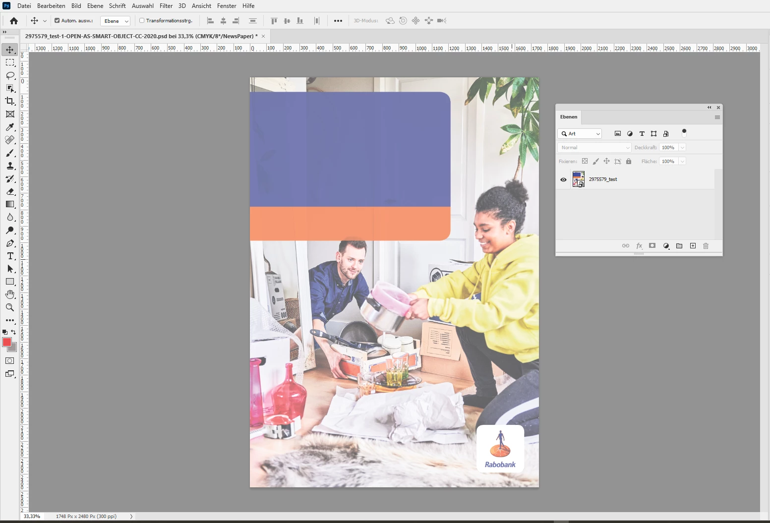Select the Crop tool
Screen dimensions: 770x523
pos(10,101)
